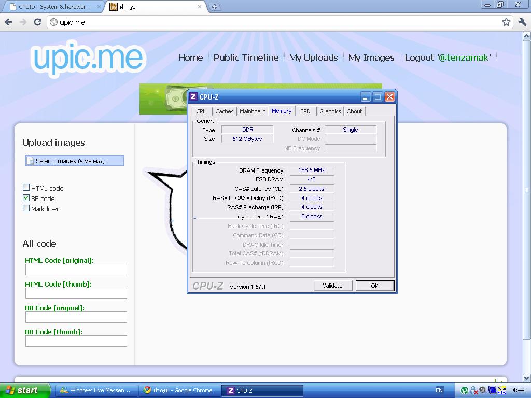531x398 pixels.
Task: Click the DRAM Frequency value 166.5 MHz
Action: pyautogui.click(x=312, y=170)
